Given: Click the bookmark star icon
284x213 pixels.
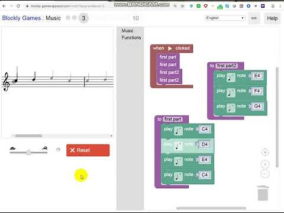Looking at the screenshot, I should click(182, 6).
